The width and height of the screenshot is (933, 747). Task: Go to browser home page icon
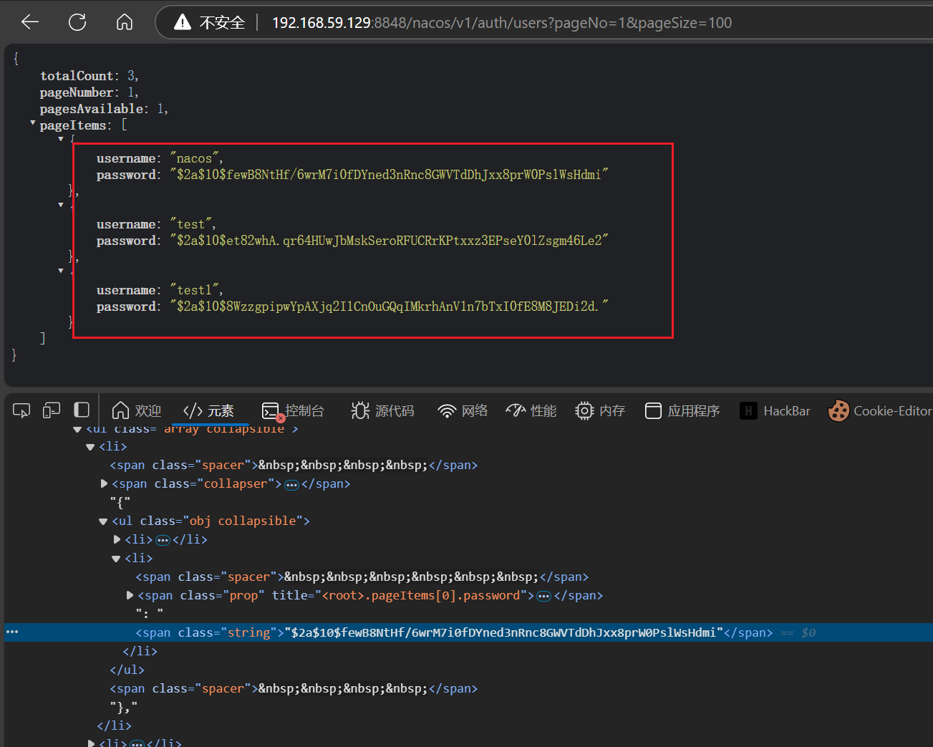[125, 22]
